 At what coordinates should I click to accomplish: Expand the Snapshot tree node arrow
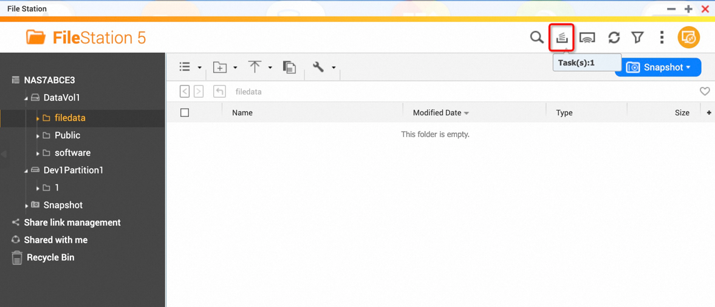pos(27,206)
